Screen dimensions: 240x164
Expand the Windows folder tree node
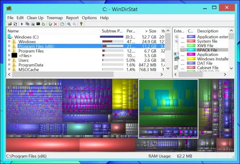tap(9, 42)
